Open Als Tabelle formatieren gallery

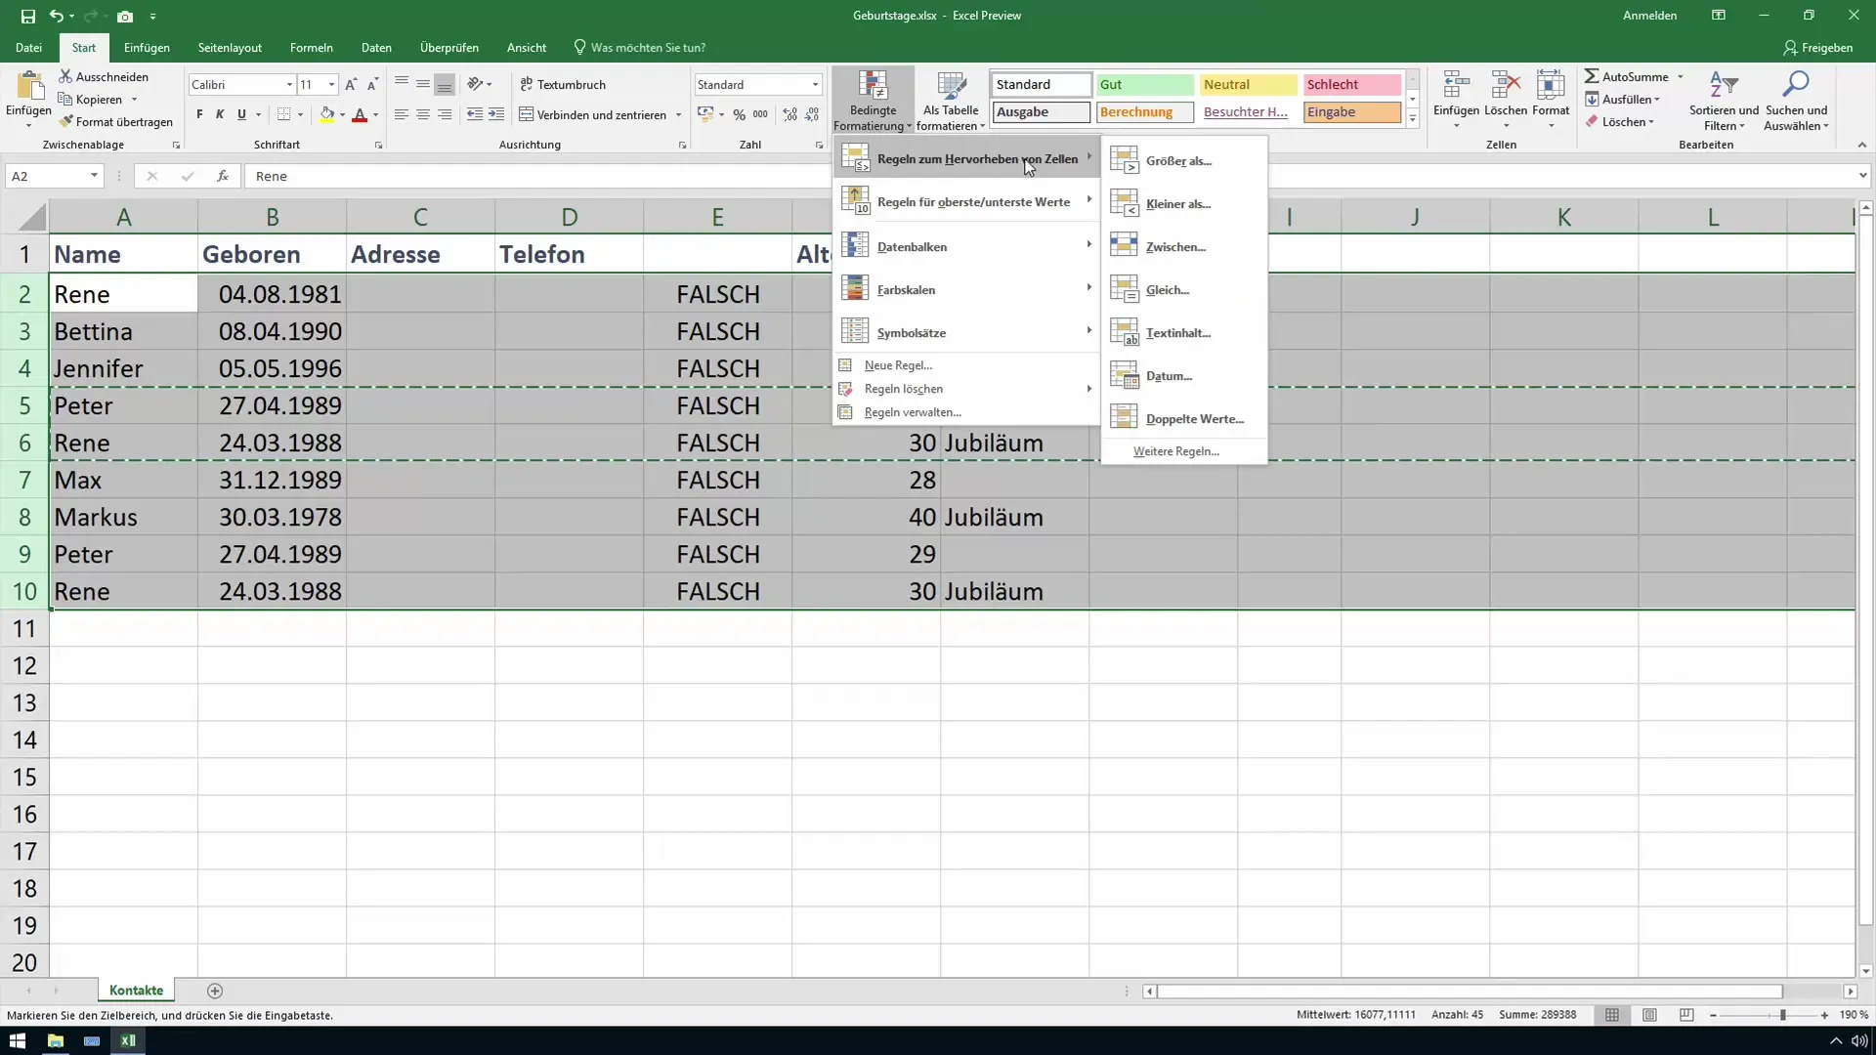951,101
